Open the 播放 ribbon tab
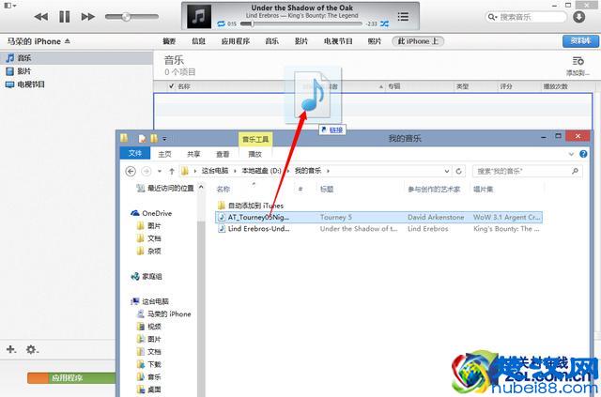601x397 pixels. (x=254, y=154)
